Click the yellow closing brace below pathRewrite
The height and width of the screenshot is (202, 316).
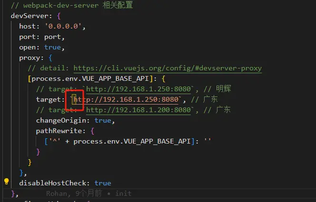click(30, 163)
